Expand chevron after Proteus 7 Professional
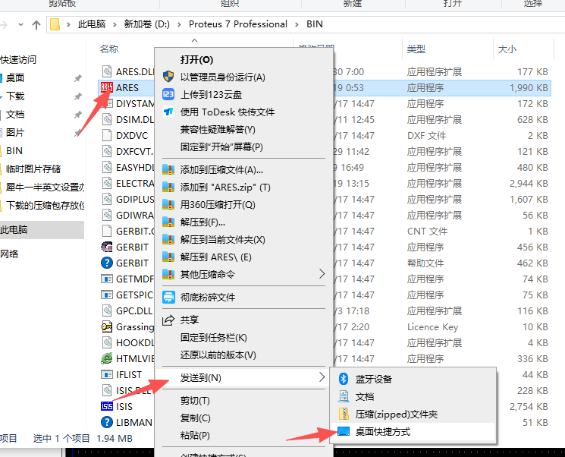Screen dimensions: 565x457 coord(297,24)
